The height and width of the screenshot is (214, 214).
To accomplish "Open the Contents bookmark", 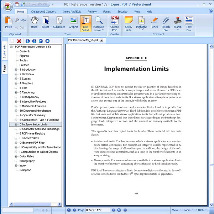I will pos(25,51).
